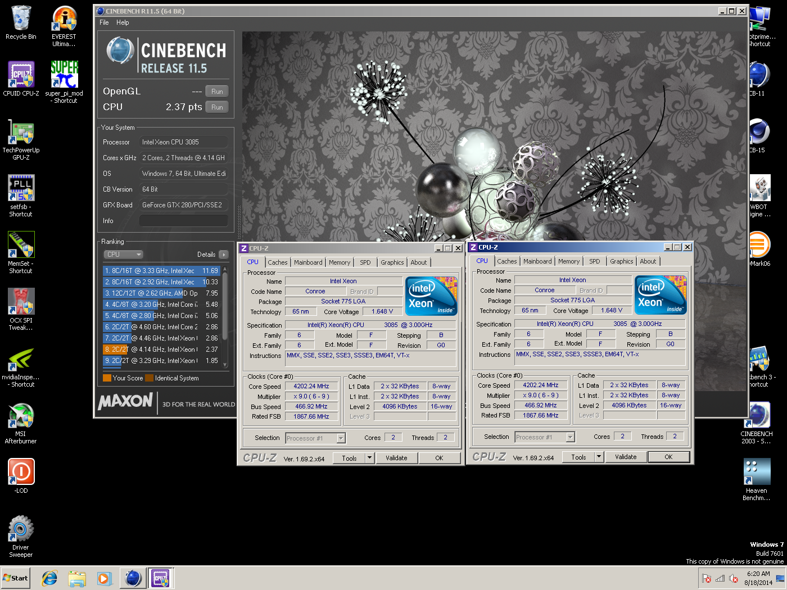Switch to Cinebench taskbar button
This screenshot has height=590, width=787.
click(x=133, y=578)
